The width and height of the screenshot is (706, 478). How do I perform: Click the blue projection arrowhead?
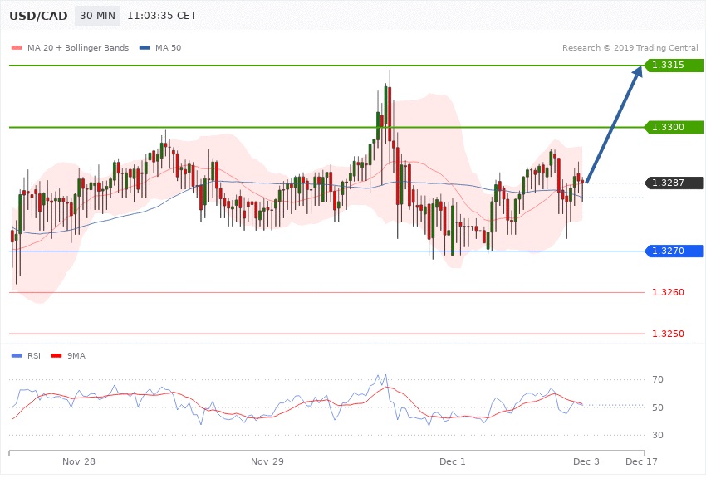tap(637, 73)
